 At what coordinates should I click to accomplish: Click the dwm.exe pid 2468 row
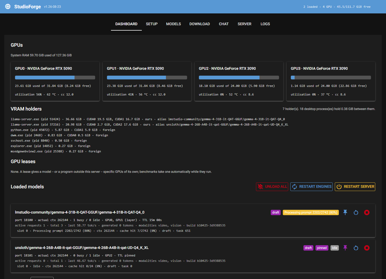(60, 135)
